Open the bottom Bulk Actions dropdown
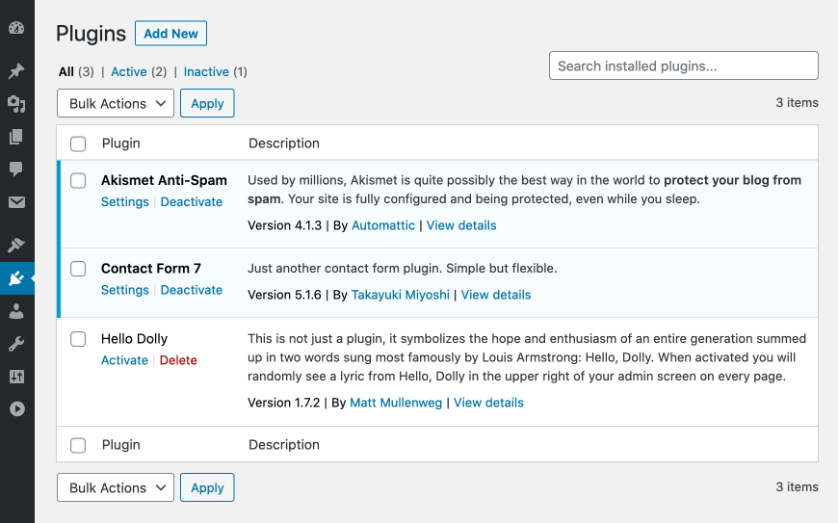This screenshot has height=523, width=838. pos(116,487)
